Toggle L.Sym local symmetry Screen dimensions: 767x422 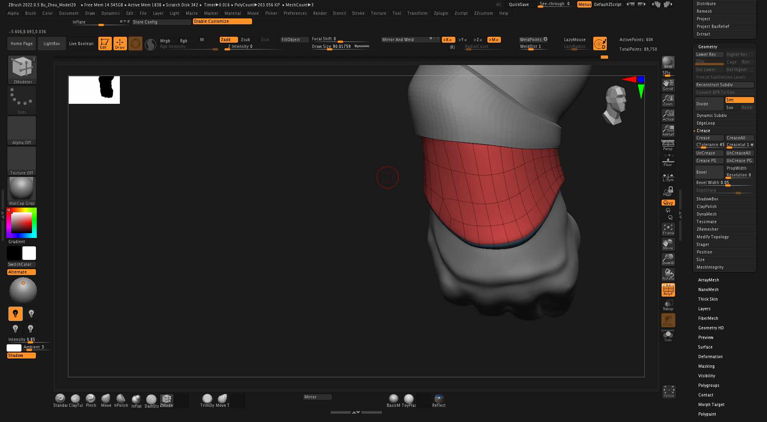[x=668, y=177]
